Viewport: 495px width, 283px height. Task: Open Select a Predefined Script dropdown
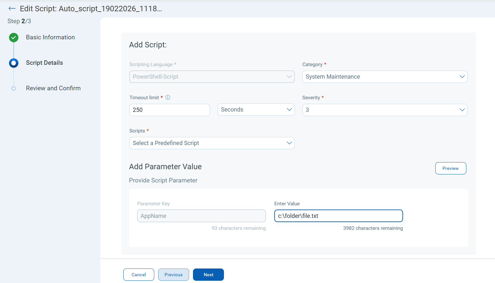212,143
